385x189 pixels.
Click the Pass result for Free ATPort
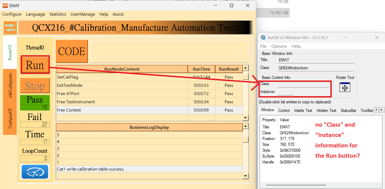coord(229,94)
